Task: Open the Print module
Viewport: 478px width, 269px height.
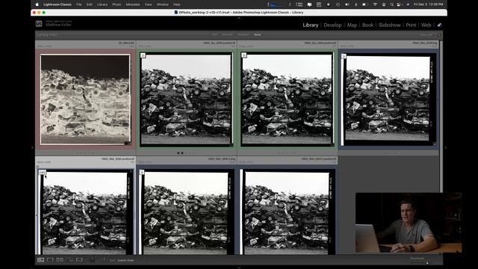Action: (x=411, y=25)
